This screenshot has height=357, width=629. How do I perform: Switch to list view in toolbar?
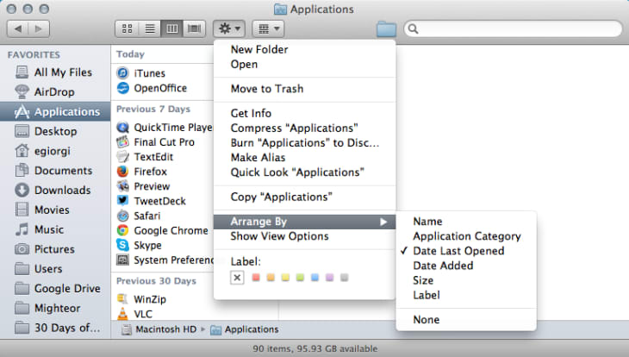[150, 28]
